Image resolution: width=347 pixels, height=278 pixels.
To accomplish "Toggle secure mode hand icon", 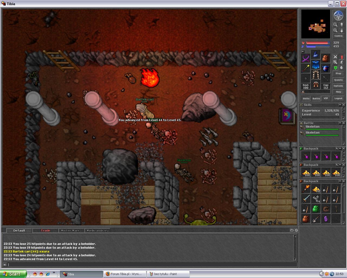I will coord(342,68).
